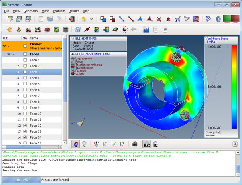
Task: Click the UID column header
Action: point(12,38)
